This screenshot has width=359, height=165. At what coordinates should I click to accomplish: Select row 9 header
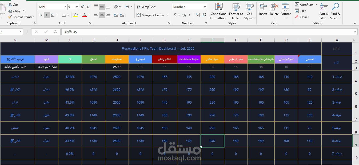click(x=356, y=141)
